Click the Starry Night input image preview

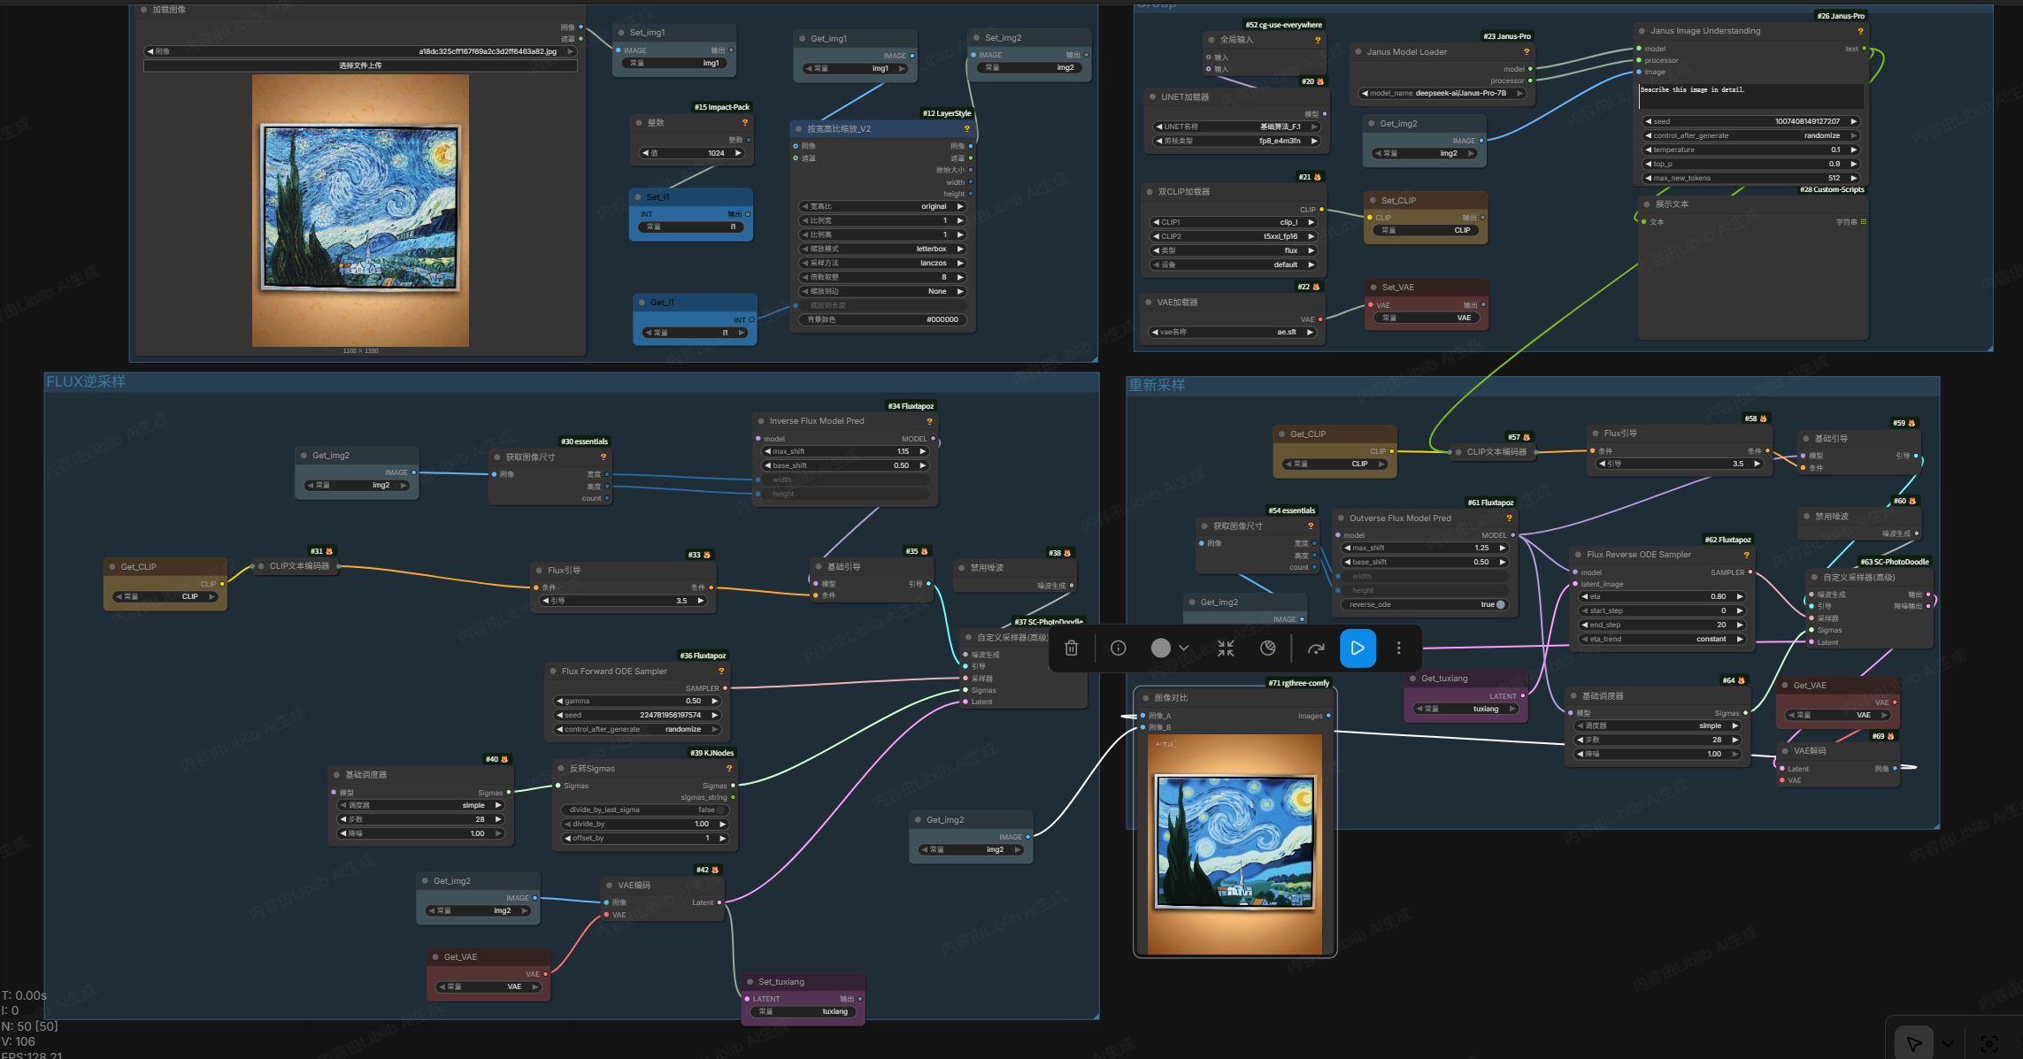point(360,211)
